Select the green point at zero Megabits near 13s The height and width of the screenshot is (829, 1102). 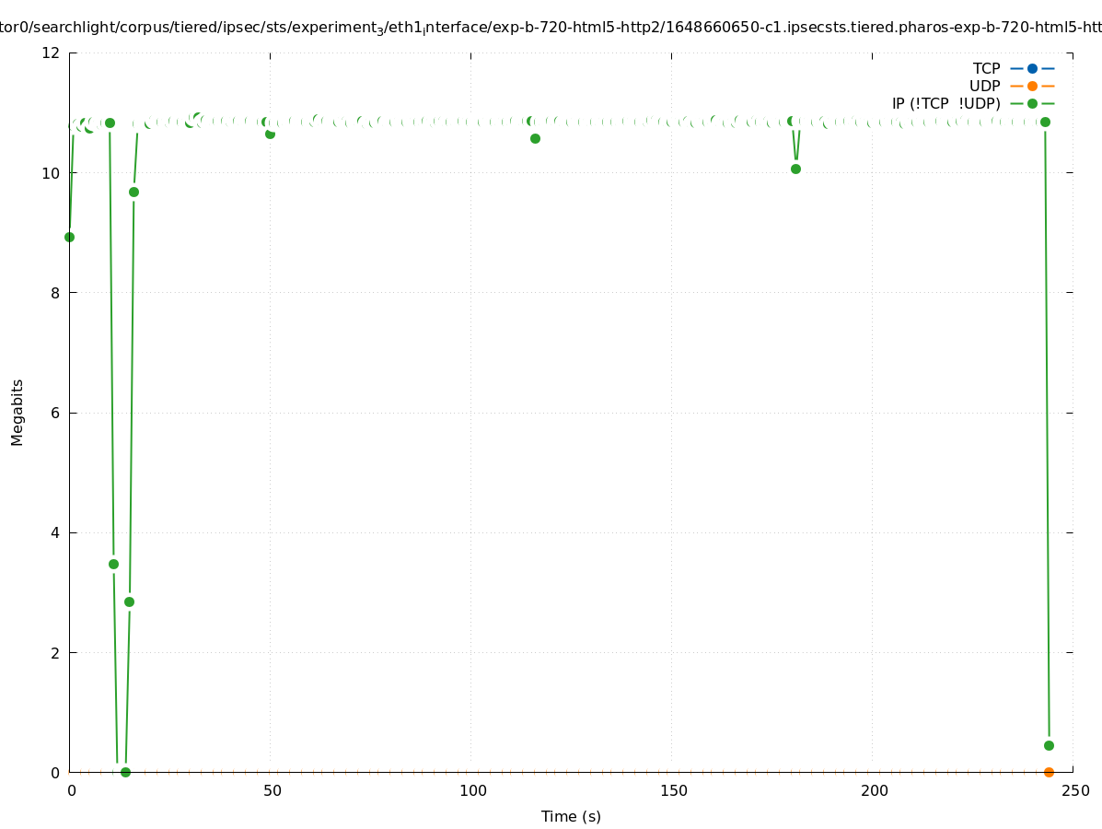tap(125, 772)
